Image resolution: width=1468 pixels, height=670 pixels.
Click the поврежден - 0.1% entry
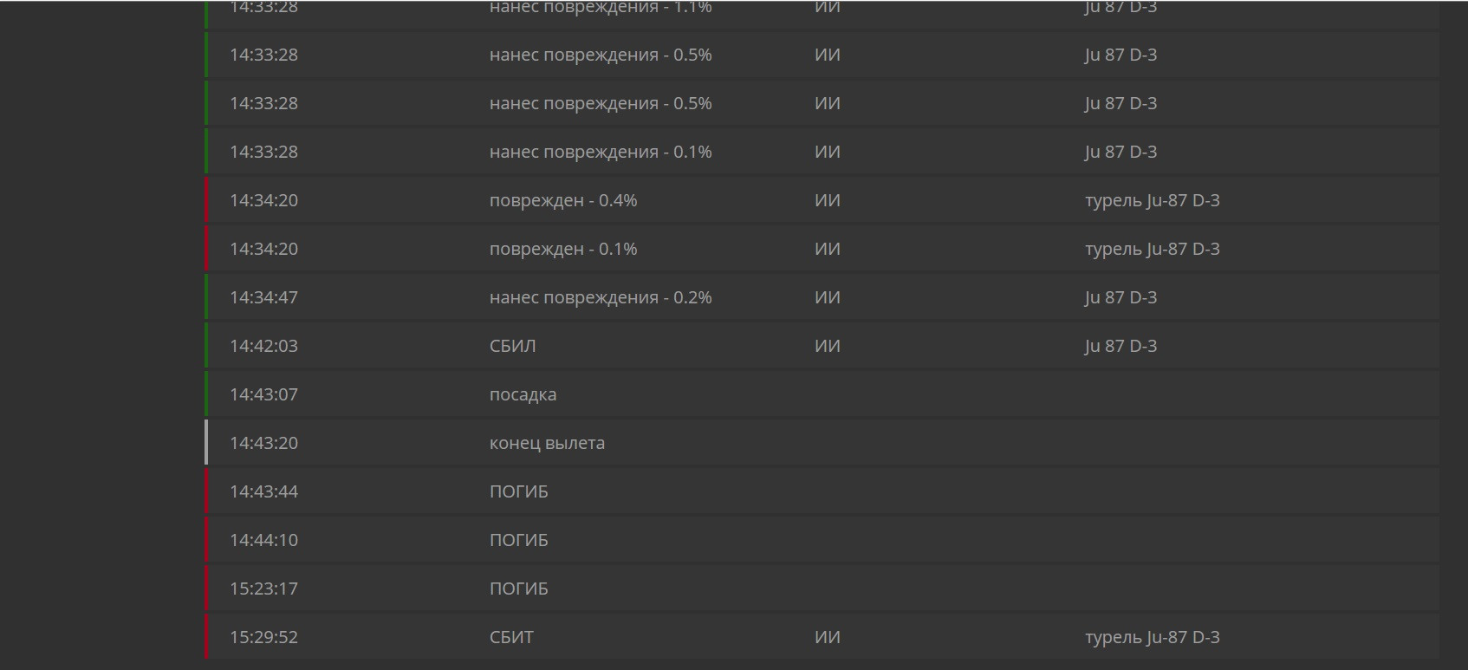point(563,249)
